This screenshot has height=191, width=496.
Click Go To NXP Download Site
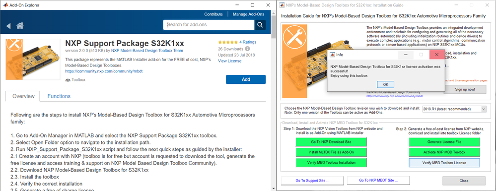pos(331,142)
